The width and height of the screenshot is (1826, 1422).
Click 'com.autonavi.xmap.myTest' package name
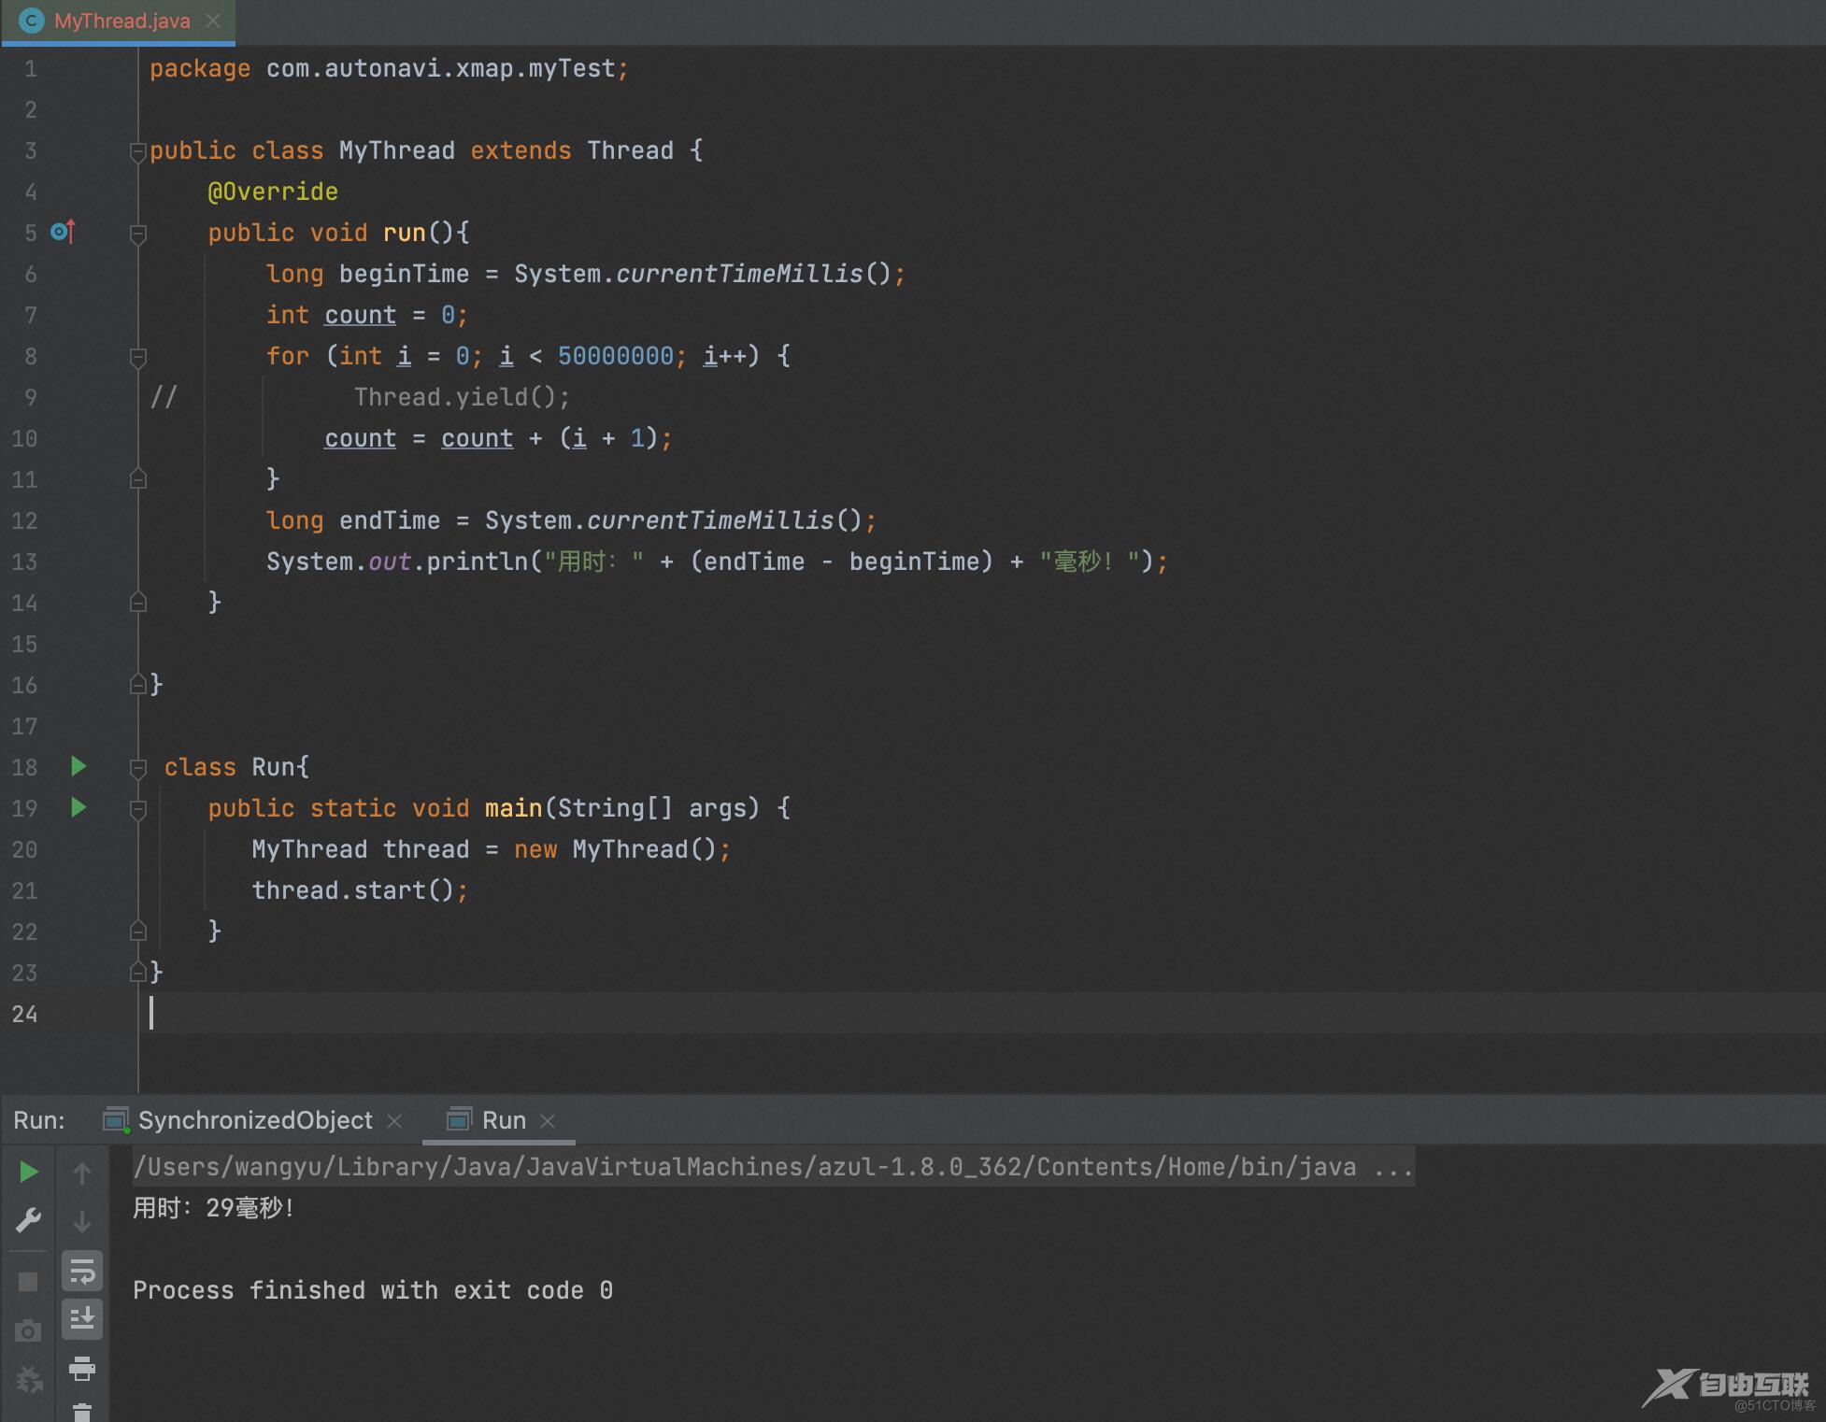pos(440,68)
